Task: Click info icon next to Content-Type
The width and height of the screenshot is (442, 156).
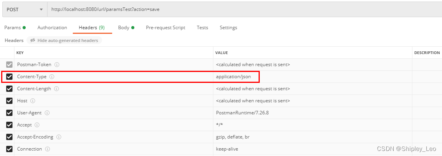Action: click(52, 77)
